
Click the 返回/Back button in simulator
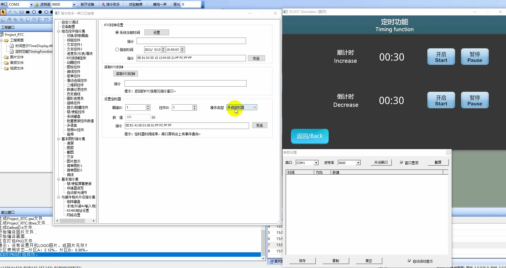pyautogui.click(x=310, y=136)
